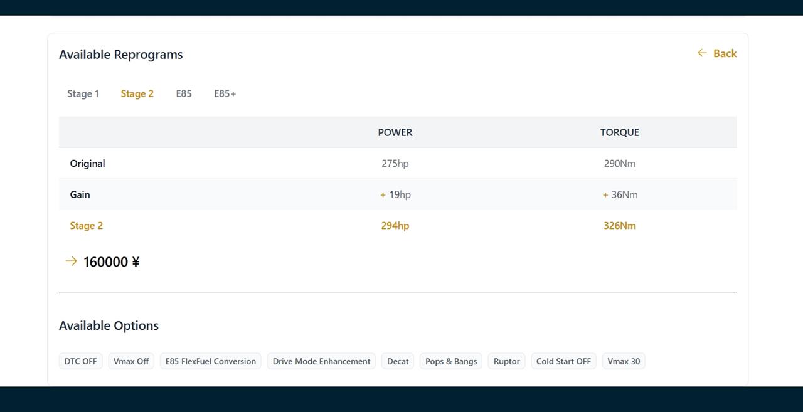Screen dimensions: 803x412
Task: Click the Stage 2 row label in table
Action: point(86,226)
